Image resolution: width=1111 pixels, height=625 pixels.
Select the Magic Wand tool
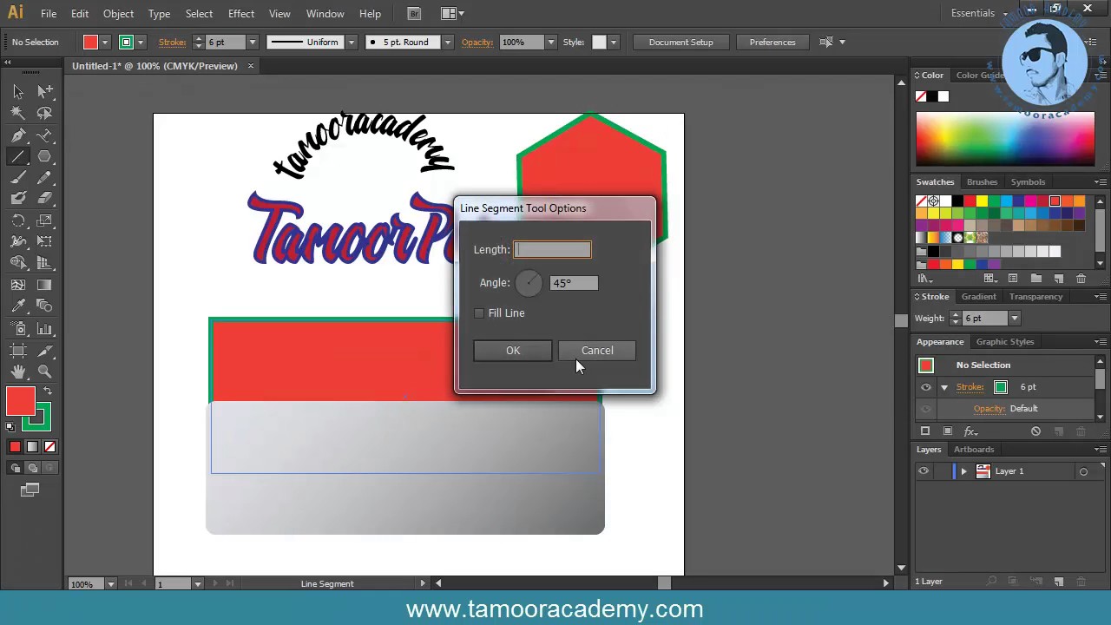tap(18, 113)
